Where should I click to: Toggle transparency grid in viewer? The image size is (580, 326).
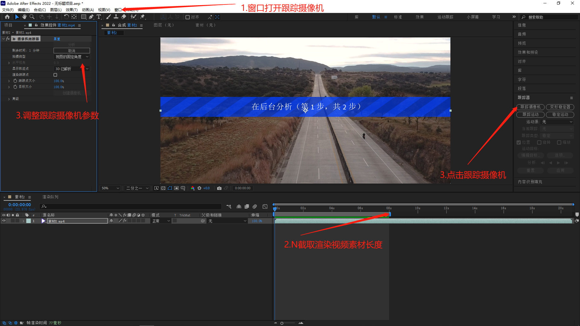click(x=163, y=188)
